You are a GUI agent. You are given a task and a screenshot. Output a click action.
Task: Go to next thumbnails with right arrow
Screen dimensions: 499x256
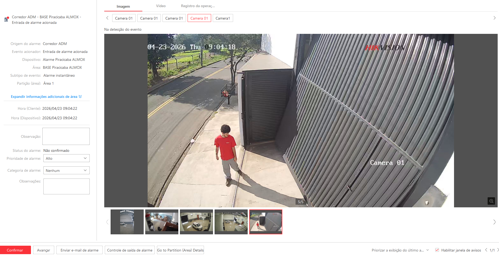coord(494,222)
